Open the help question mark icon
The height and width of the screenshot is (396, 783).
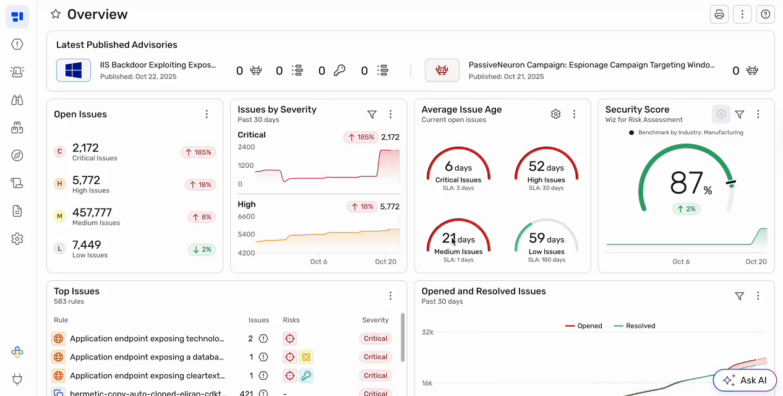[765, 14]
